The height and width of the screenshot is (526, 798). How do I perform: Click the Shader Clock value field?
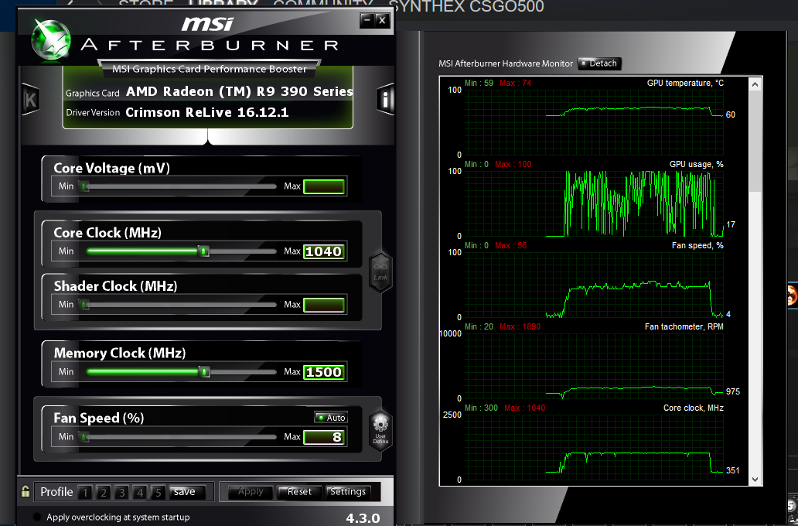pos(324,305)
